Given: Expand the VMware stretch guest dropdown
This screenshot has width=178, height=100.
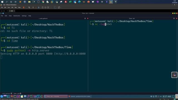Looking at the screenshot, I should [x=61, y=7].
